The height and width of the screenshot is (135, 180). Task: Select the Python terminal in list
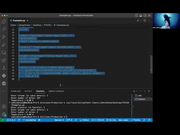point(143,99)
